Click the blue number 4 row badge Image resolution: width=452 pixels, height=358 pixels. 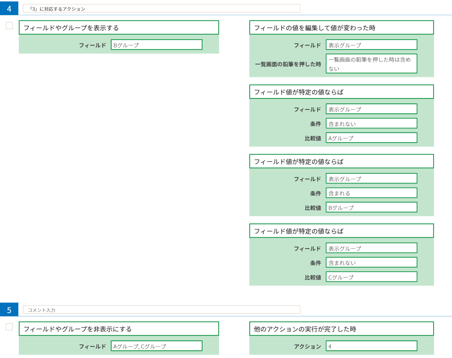click(x=9, y=8)
